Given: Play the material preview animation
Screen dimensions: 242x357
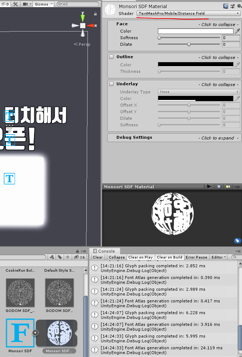Looking at the screenshot, I should coord(209,187).
